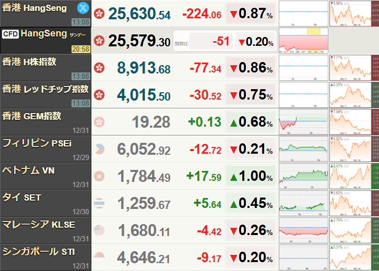Click KLSE long-term chart showing 2.76%
The image size is (379, 271).
coord(354,230)
